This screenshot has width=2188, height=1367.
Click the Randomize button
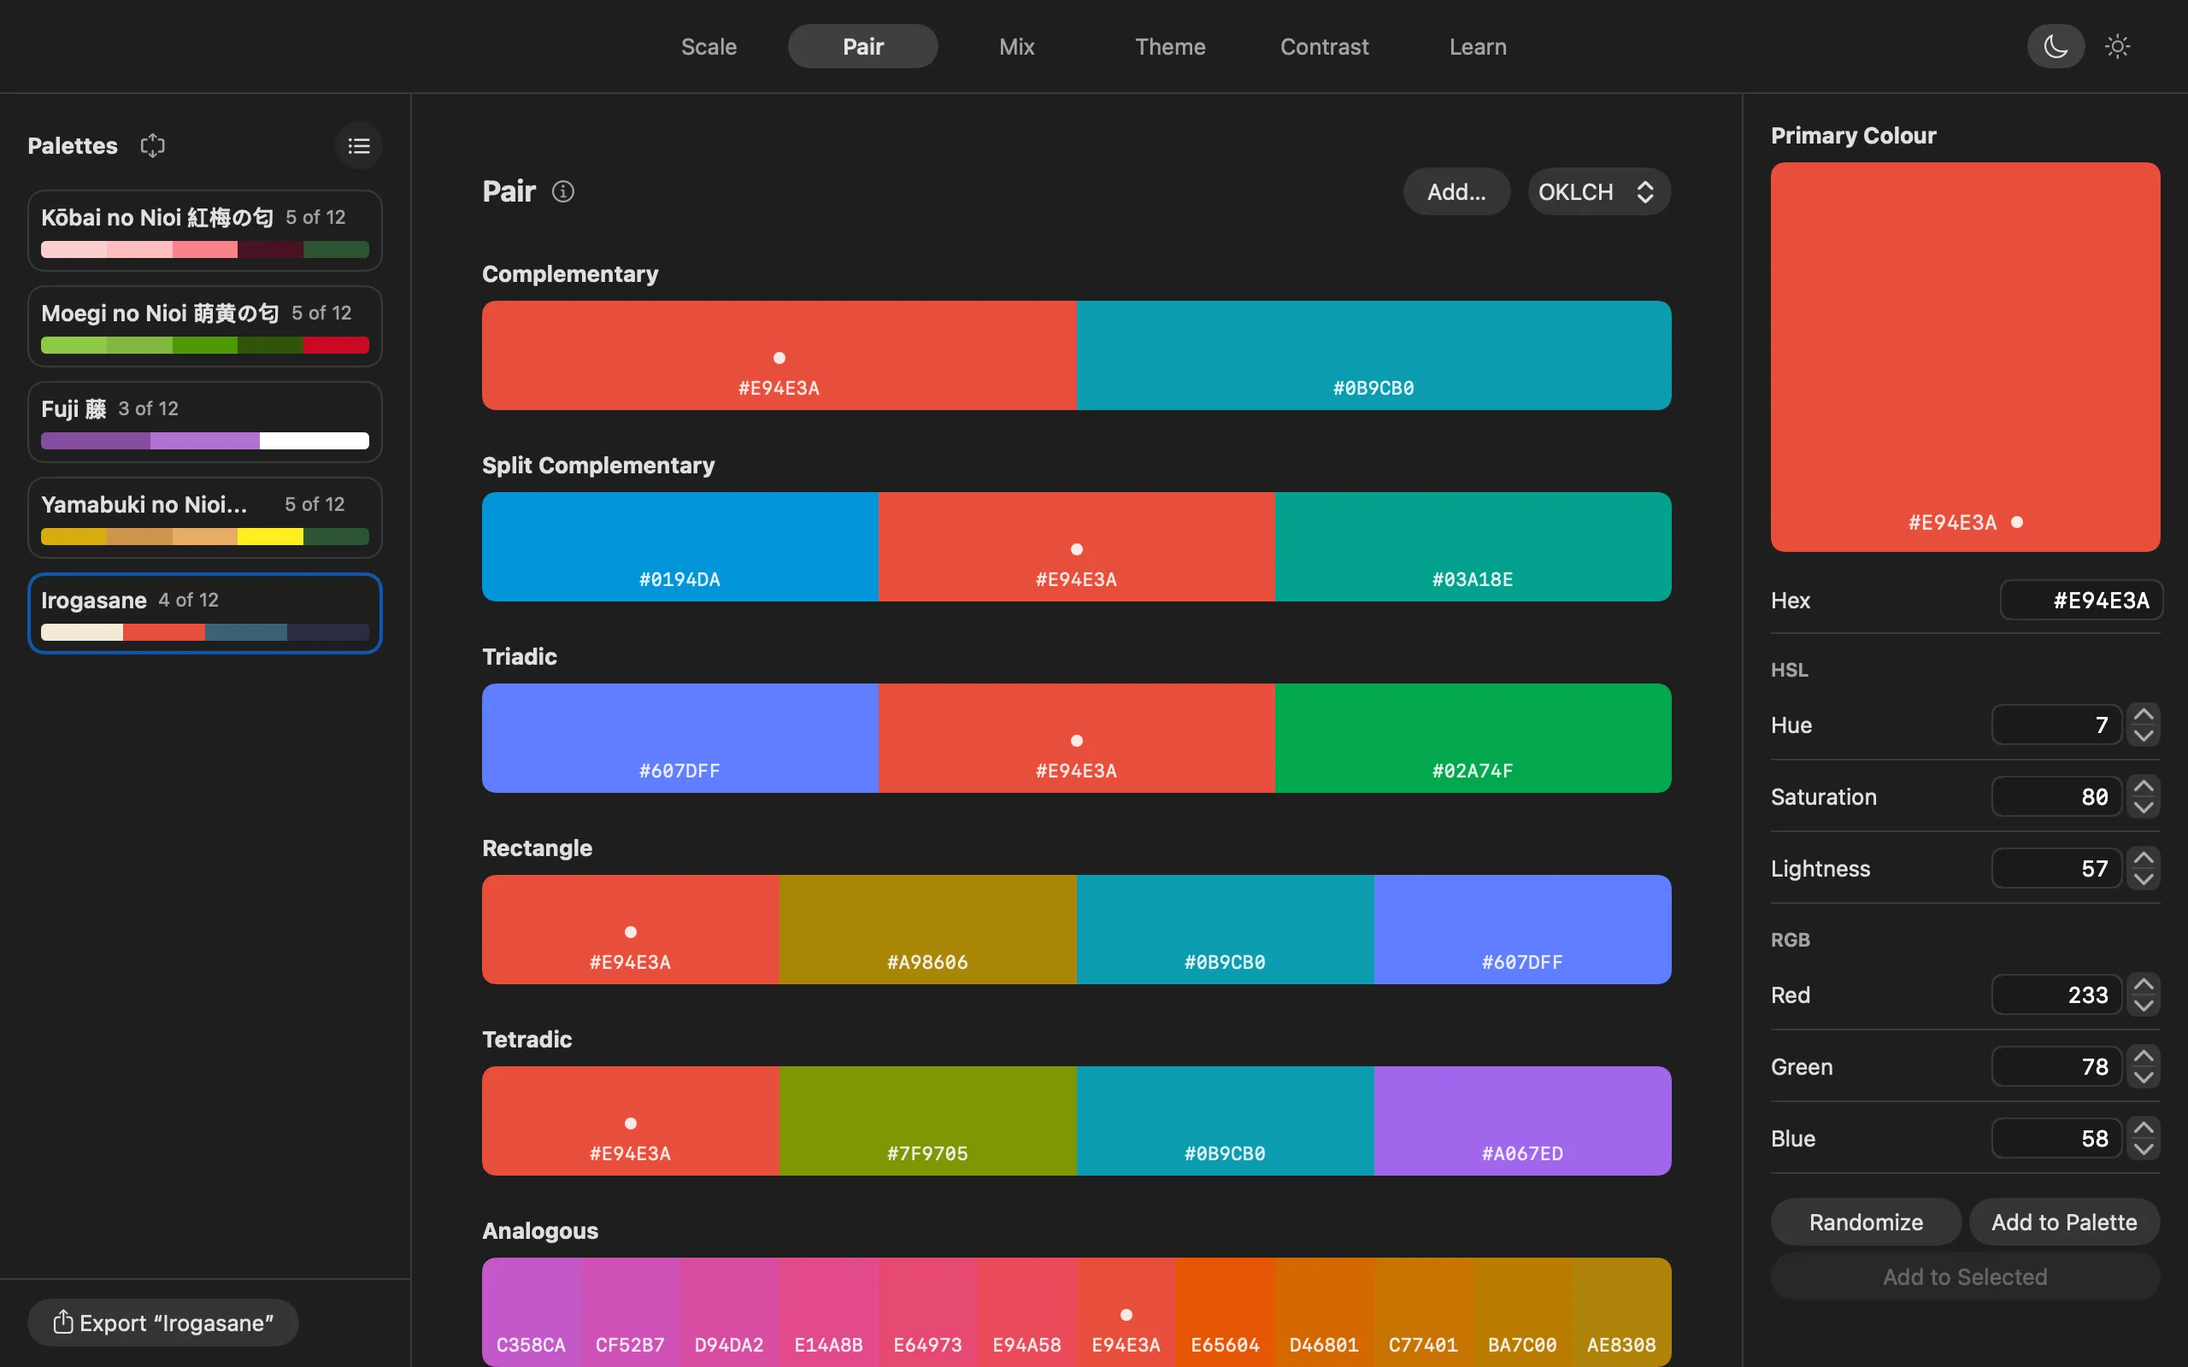tap(1866, 1223)
